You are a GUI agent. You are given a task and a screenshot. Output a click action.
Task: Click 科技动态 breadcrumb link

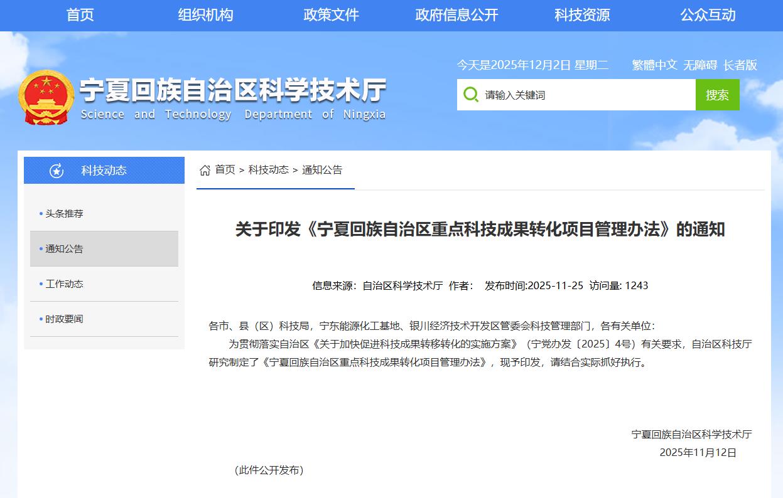(268, 170)
